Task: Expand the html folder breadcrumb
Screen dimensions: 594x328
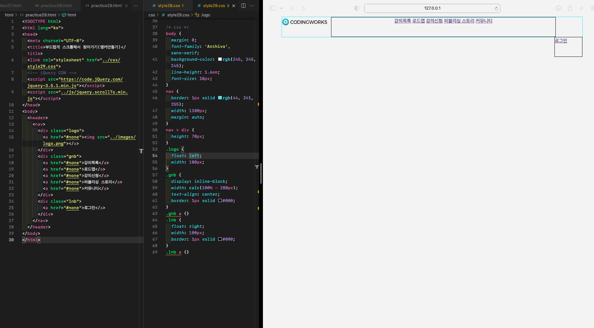Action: (x=9, y=15)
